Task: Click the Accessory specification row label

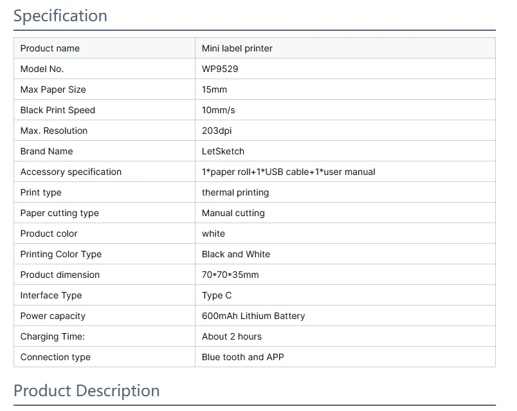Action: coord(71,172)
